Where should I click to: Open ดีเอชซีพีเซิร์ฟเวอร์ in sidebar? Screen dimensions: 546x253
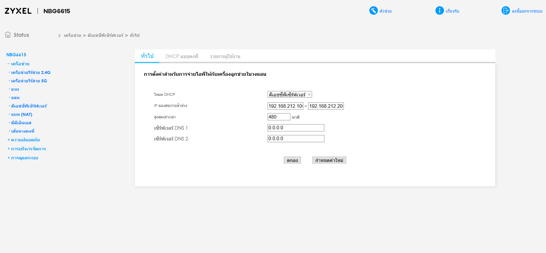[x=29, y=106]
